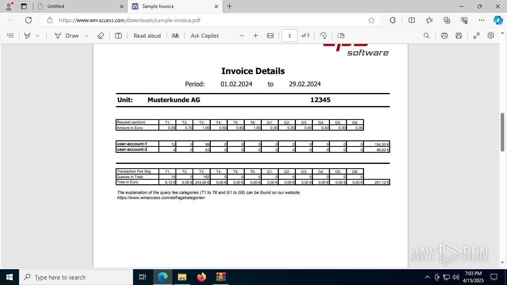Select the Draw tool
The height and width of the screenshot is (285, 507).
67,36
